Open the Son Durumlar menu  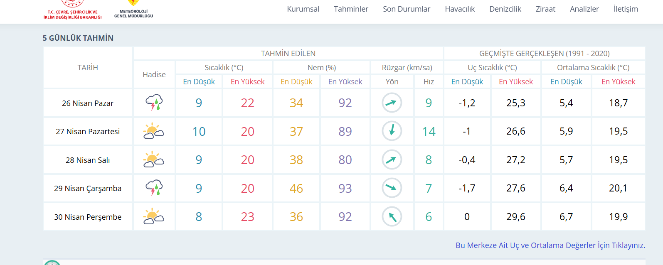coord(406,9)
